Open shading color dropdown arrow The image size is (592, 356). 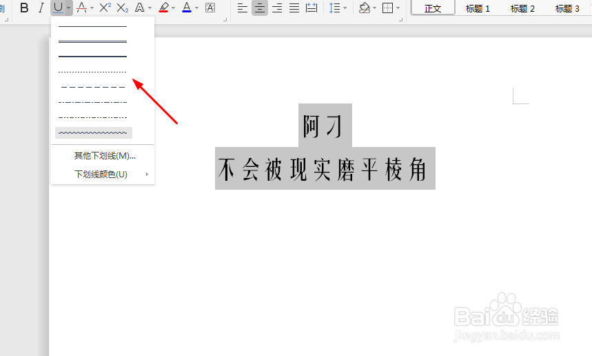coord(374,8)
